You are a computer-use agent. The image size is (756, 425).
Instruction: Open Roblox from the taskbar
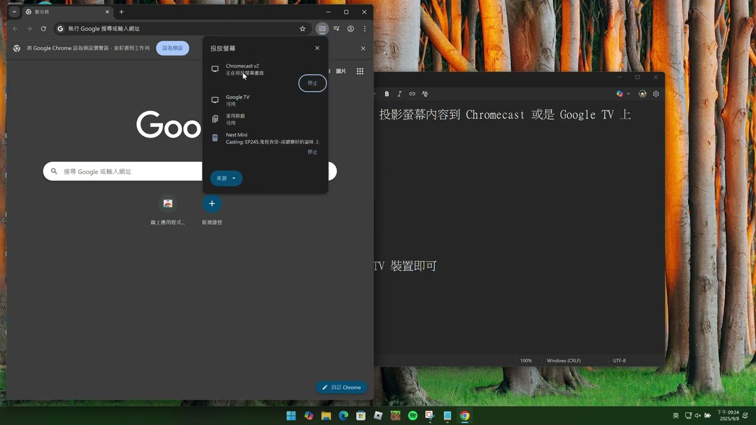click(x=378, y=416)
